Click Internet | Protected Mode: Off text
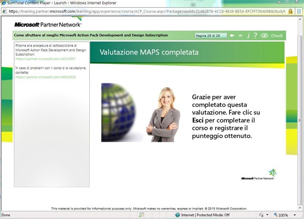Screen dimensions: 304x219 [205, 215]
